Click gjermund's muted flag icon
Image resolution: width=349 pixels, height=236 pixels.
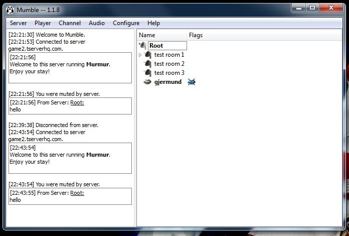click(x=192, y=82)
